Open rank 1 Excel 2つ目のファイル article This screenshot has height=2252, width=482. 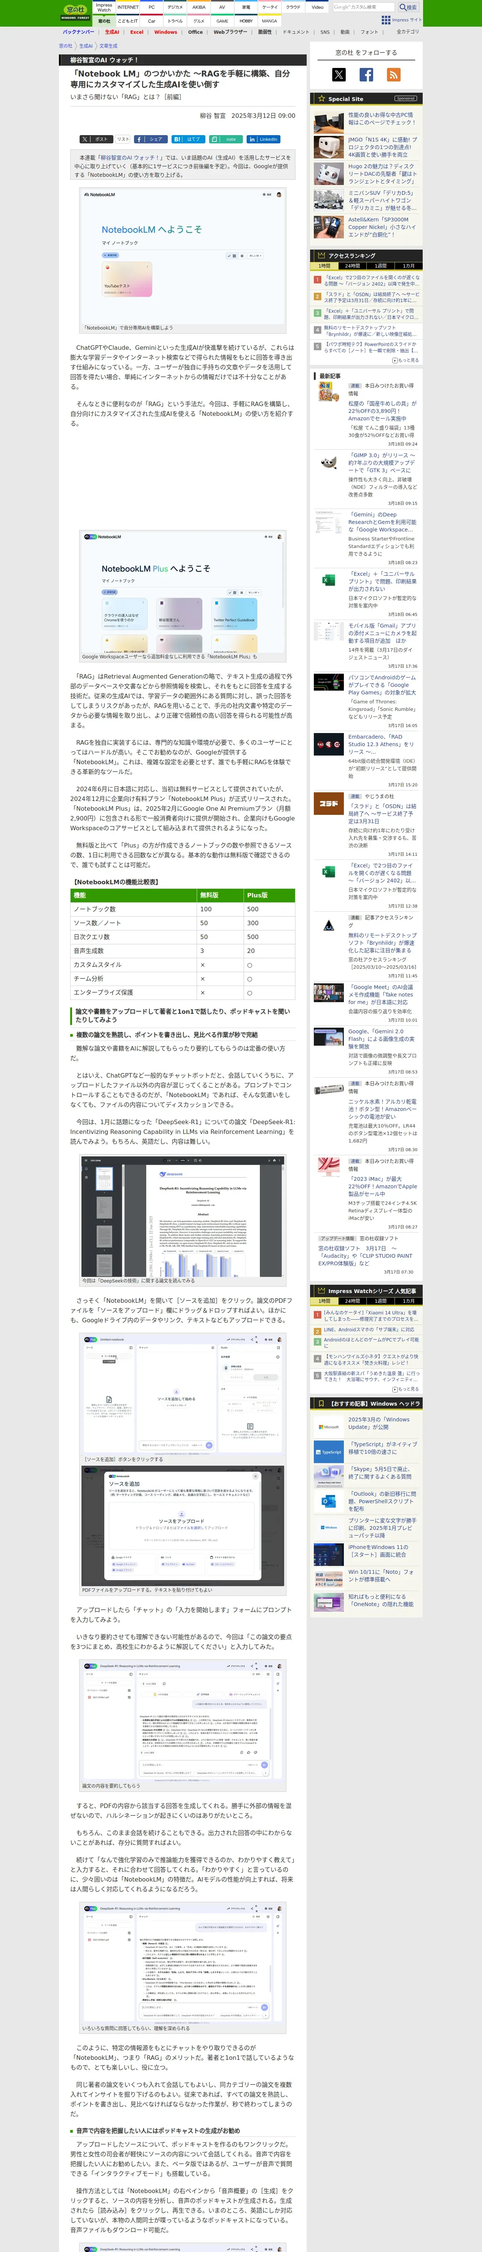pyautogui.click(x=372, y=281)
